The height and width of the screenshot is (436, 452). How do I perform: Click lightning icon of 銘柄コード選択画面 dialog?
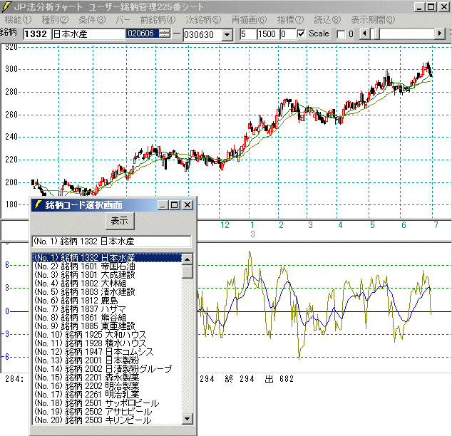(x=37, y=205)
